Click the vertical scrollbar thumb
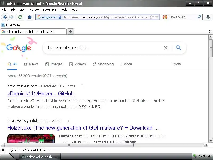213x160 pixels. (211, 48)
